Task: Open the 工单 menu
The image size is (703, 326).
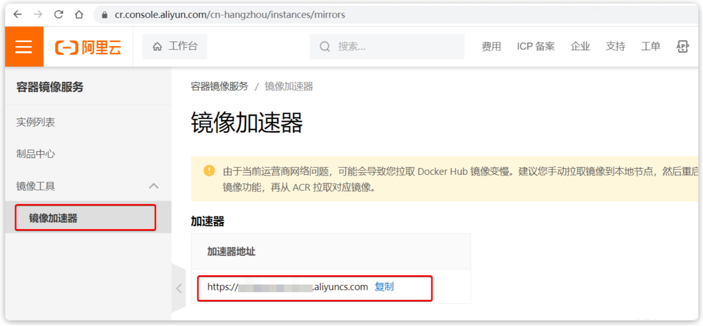Action: 651,46
